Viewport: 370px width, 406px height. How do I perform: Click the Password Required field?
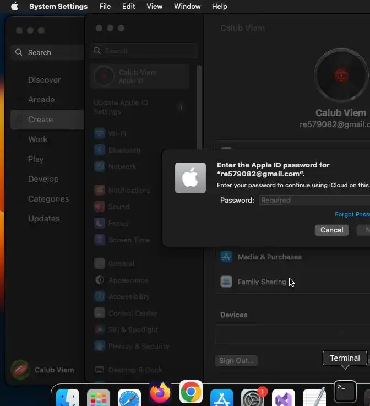click(x=314, y=200)
